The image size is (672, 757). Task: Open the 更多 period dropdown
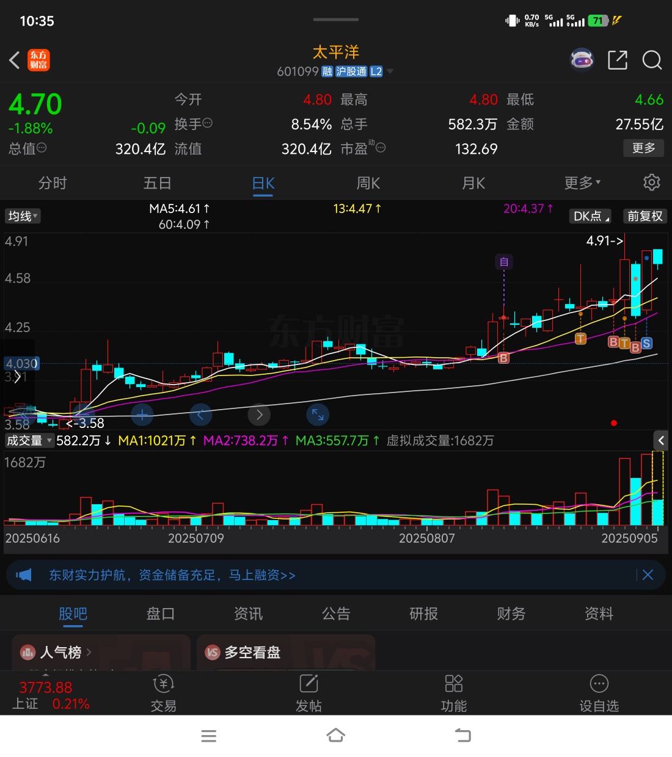click(582, 183)
